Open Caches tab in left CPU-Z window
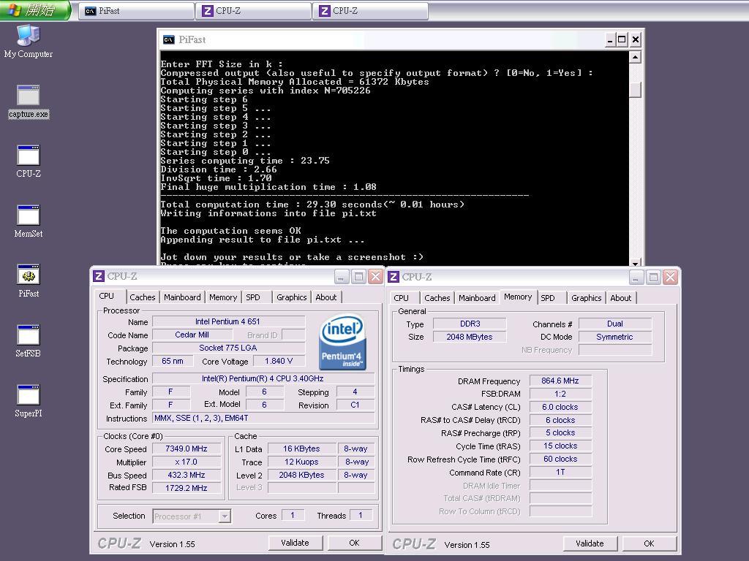 point(143,297)
